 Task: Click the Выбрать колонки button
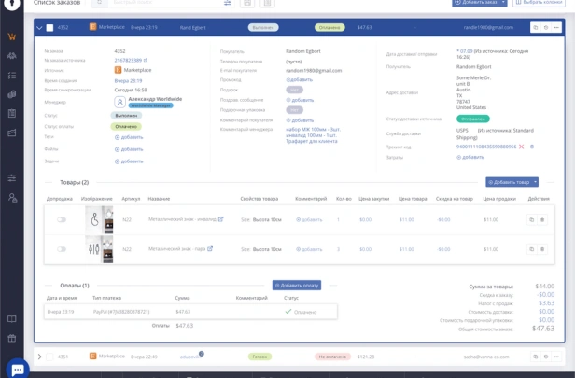pos(540,3)
